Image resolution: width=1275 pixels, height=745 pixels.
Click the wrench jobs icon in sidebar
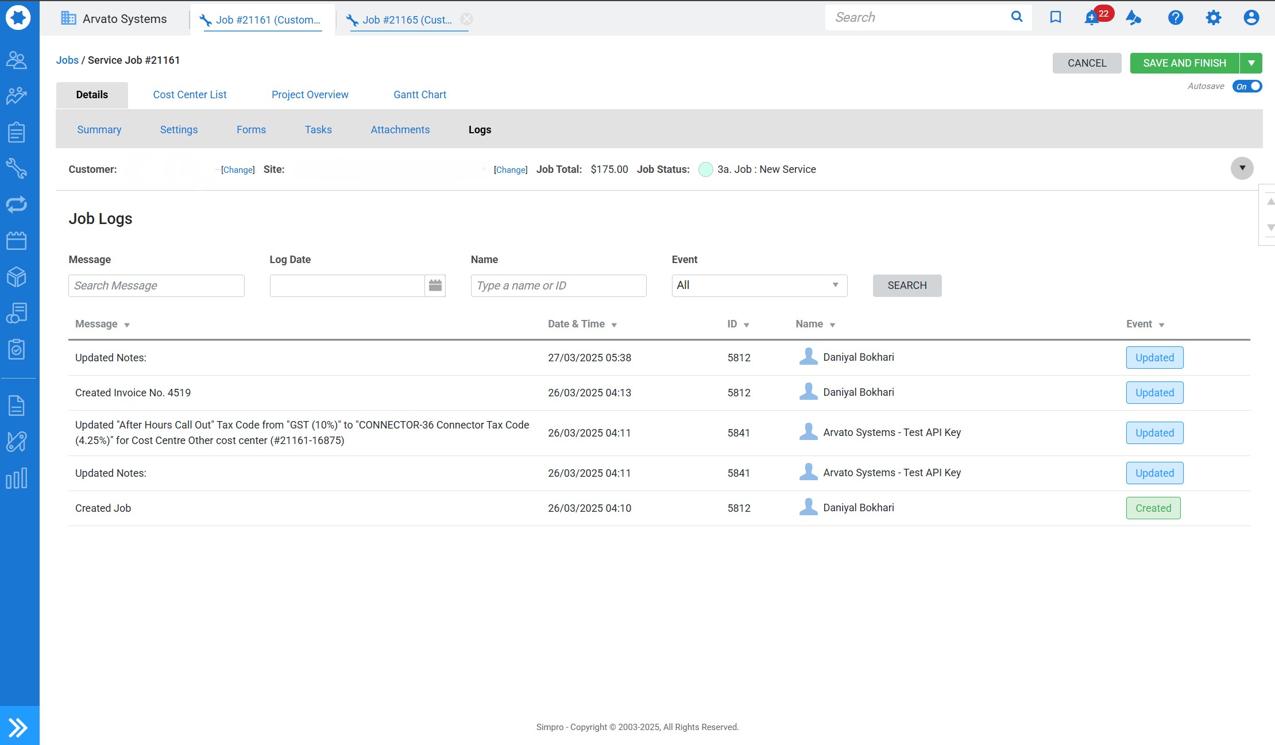coord(16,168)
